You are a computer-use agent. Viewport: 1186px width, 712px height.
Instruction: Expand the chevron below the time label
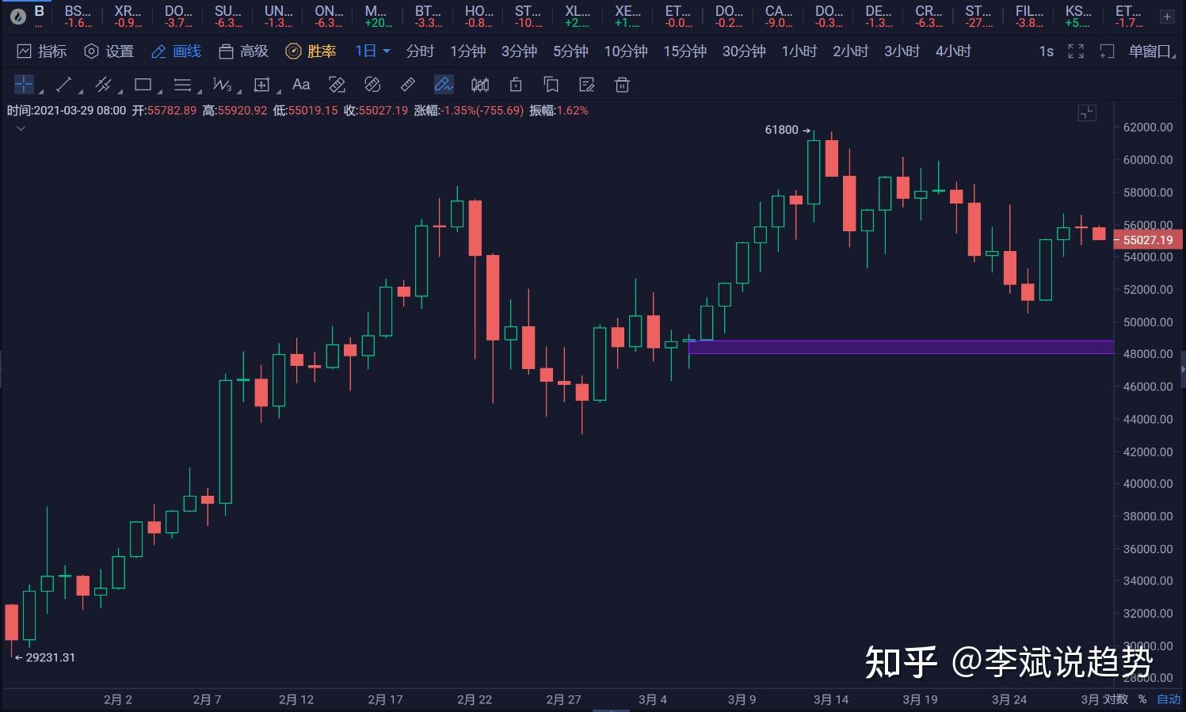tap(21, 128)
